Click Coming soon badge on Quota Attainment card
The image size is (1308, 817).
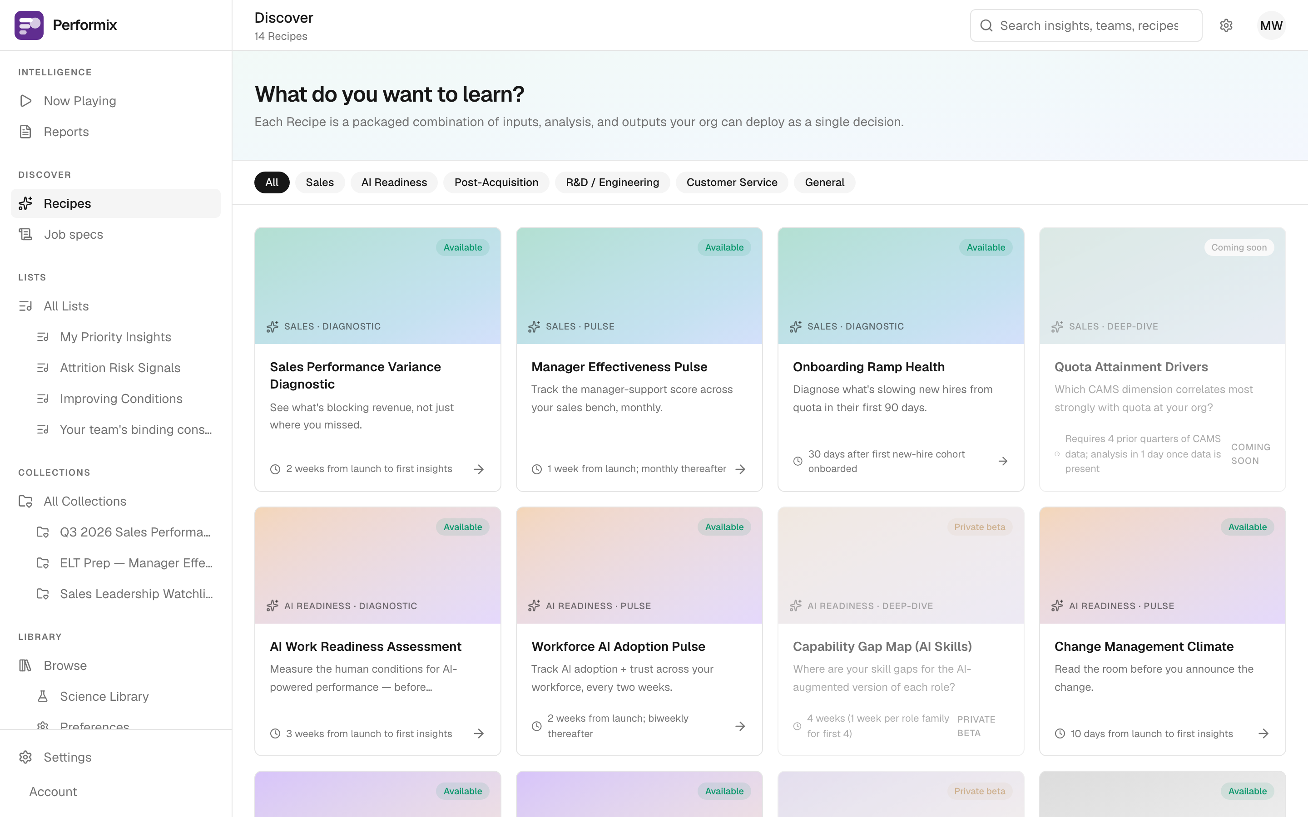click(1239, 247)
